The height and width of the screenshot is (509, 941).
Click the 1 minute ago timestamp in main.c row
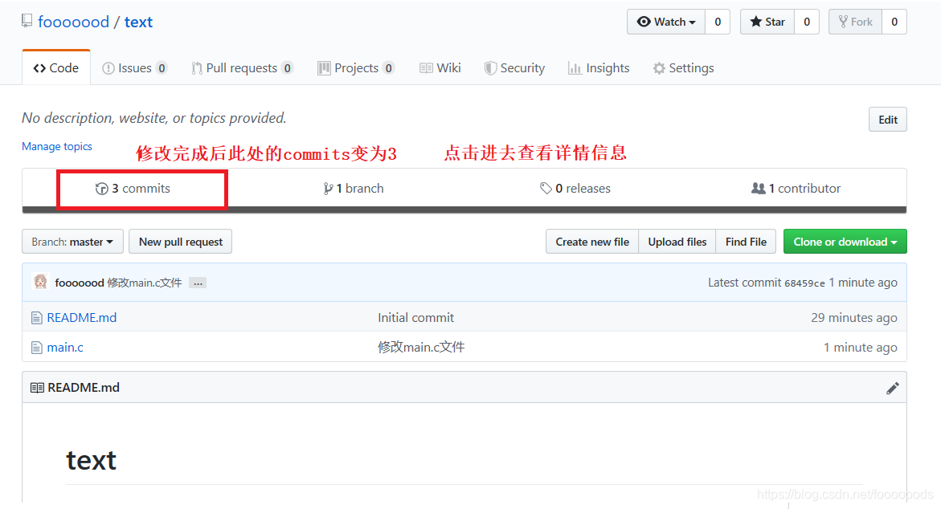(861, 347)
